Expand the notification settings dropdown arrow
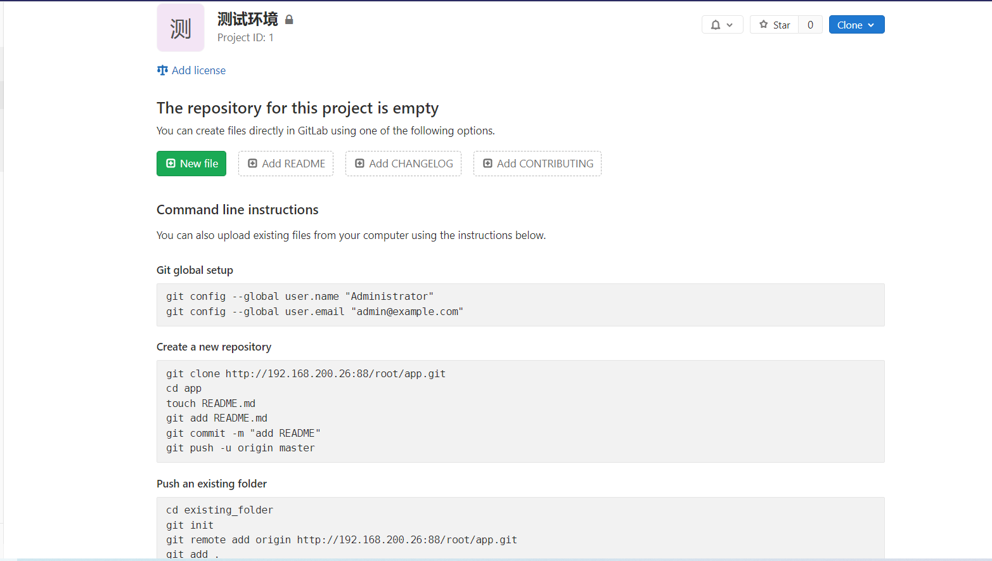This screenshot has width=992, height=561. coord(730,25)
